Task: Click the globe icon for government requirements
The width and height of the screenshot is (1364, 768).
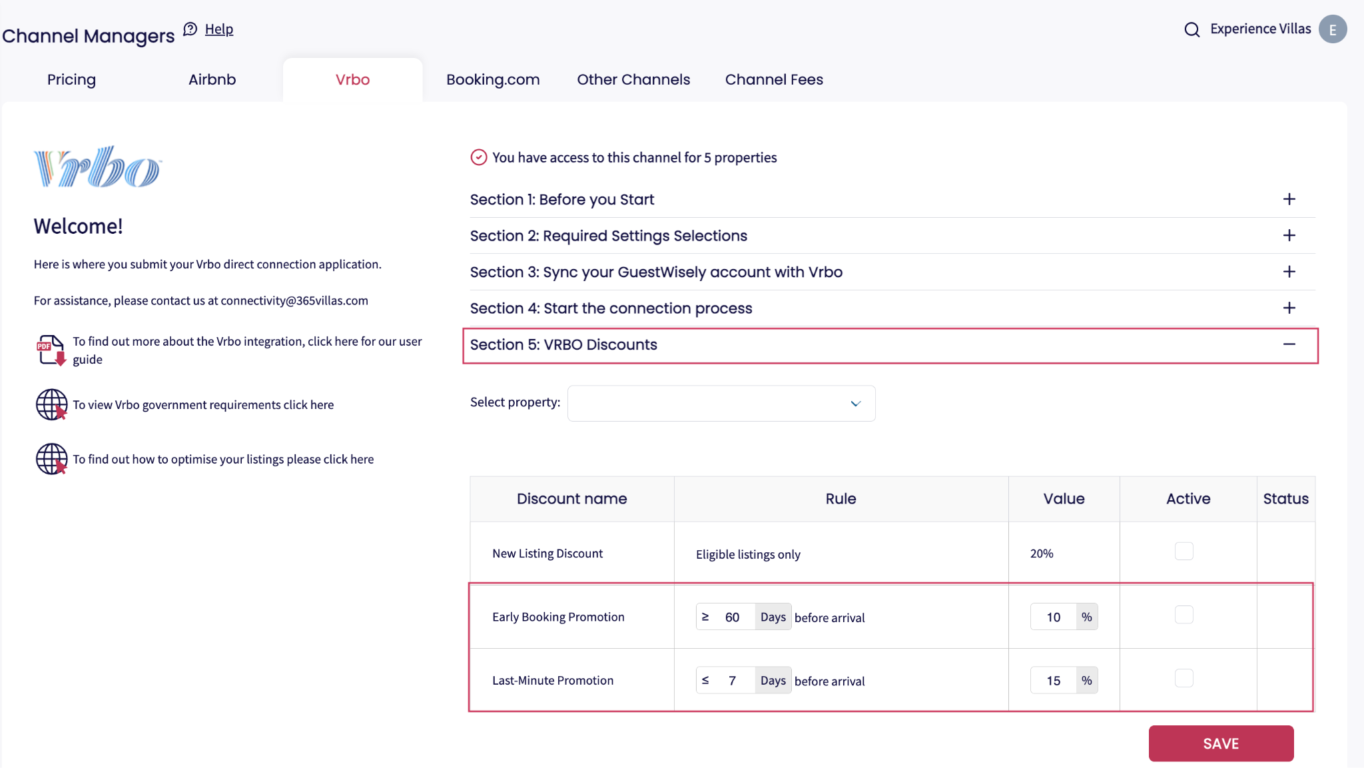Action: pyautogui.click(x=51, y=404)
